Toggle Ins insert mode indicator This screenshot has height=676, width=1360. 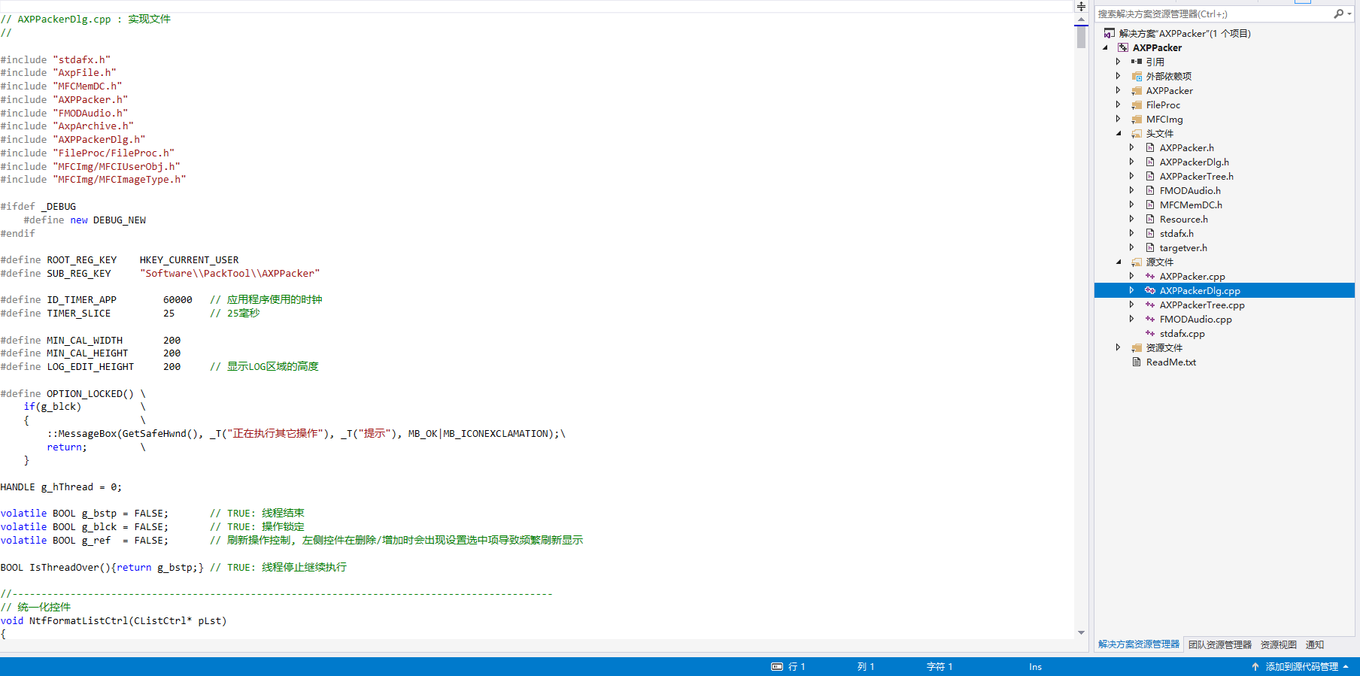pos(1035,666)
